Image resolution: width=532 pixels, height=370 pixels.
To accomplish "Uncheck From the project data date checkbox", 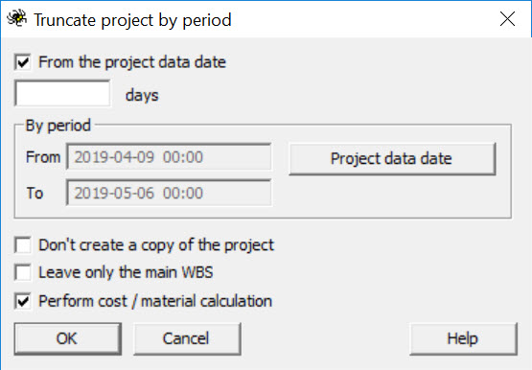I will (23, 62).
